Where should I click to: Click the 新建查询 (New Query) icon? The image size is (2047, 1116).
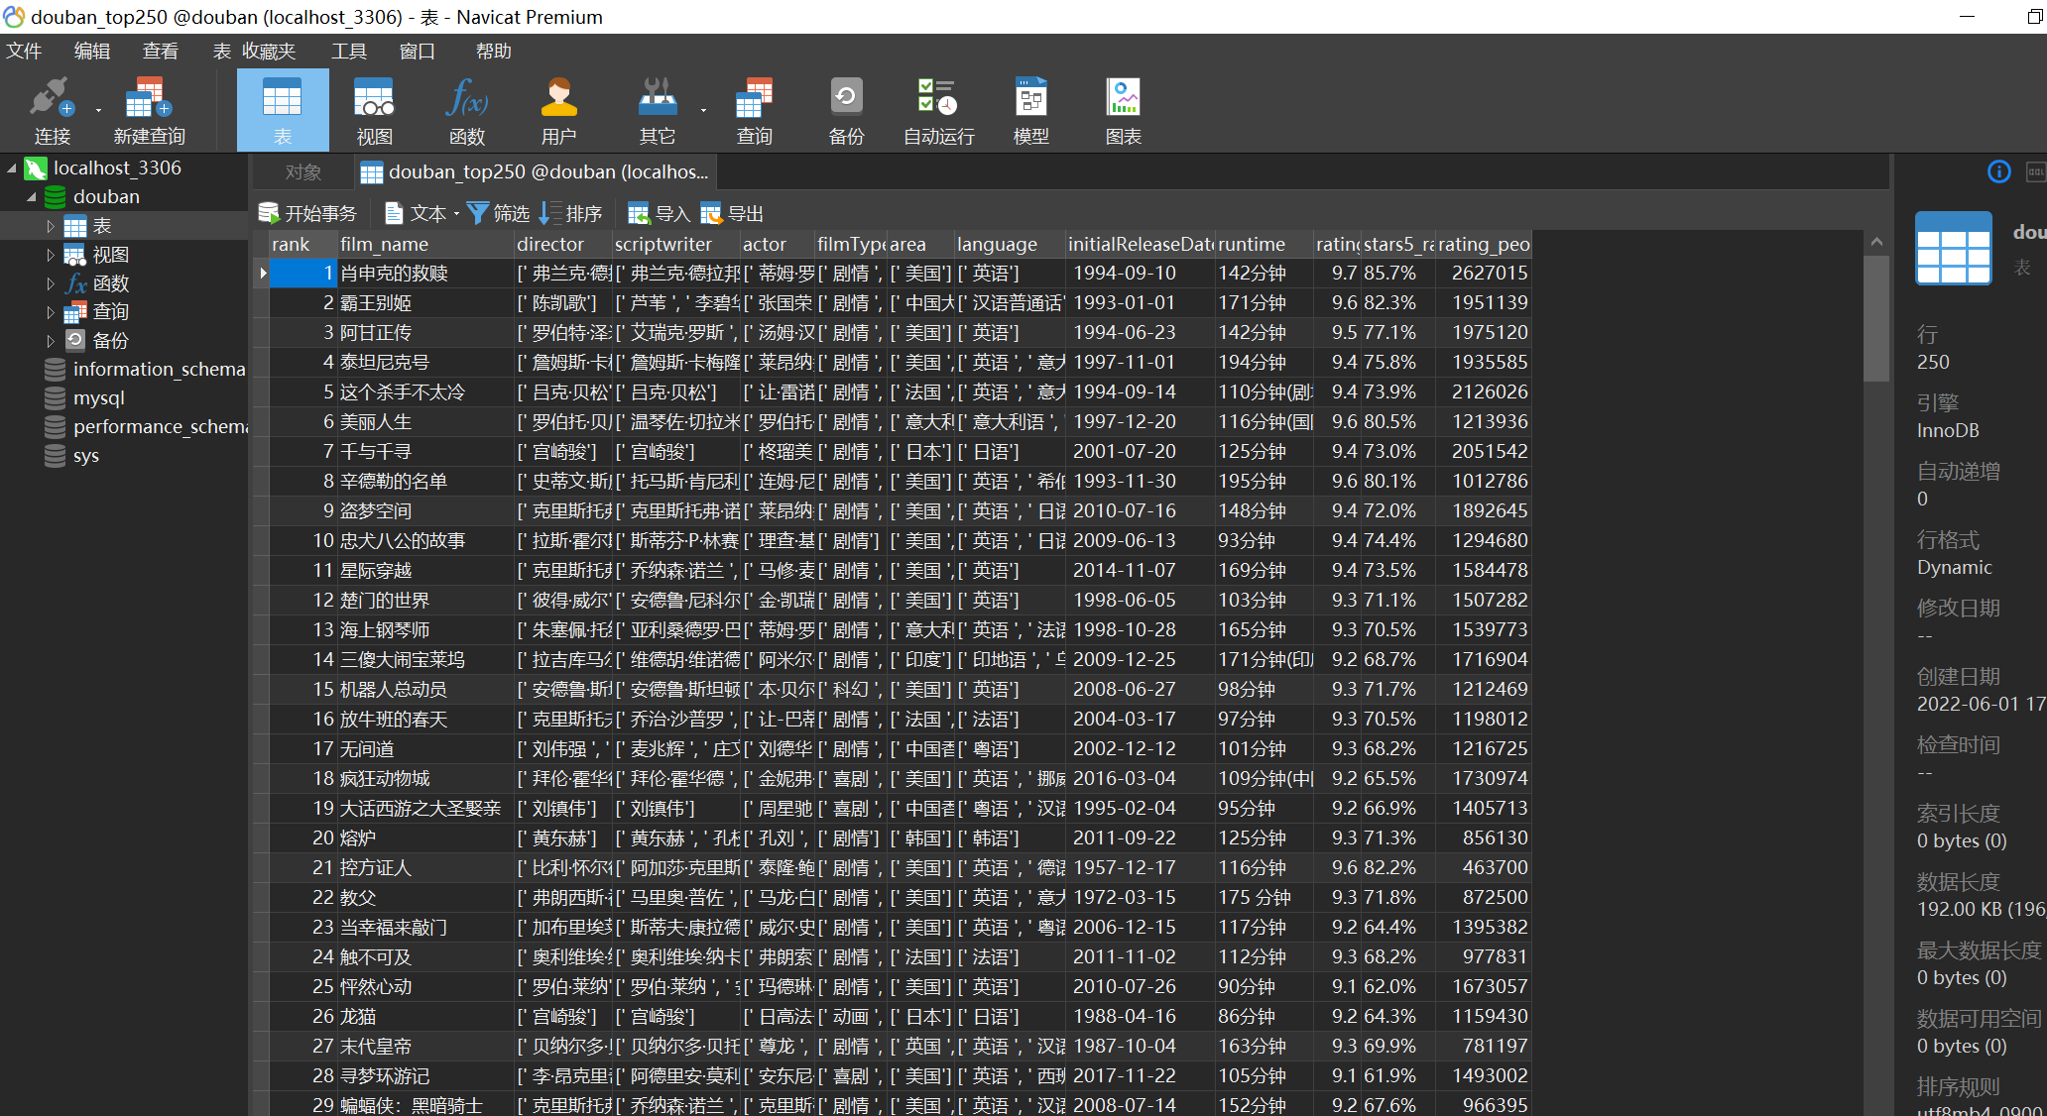point(149,111)
